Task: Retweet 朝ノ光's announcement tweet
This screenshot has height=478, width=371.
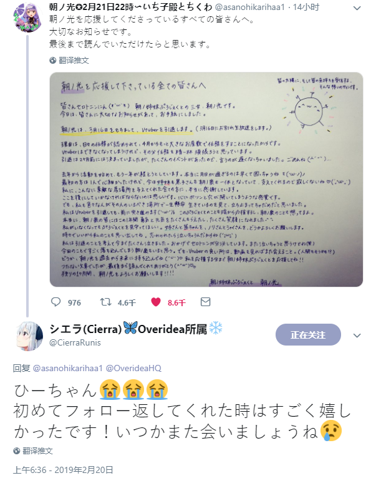Action: click(x=105, y=302)
